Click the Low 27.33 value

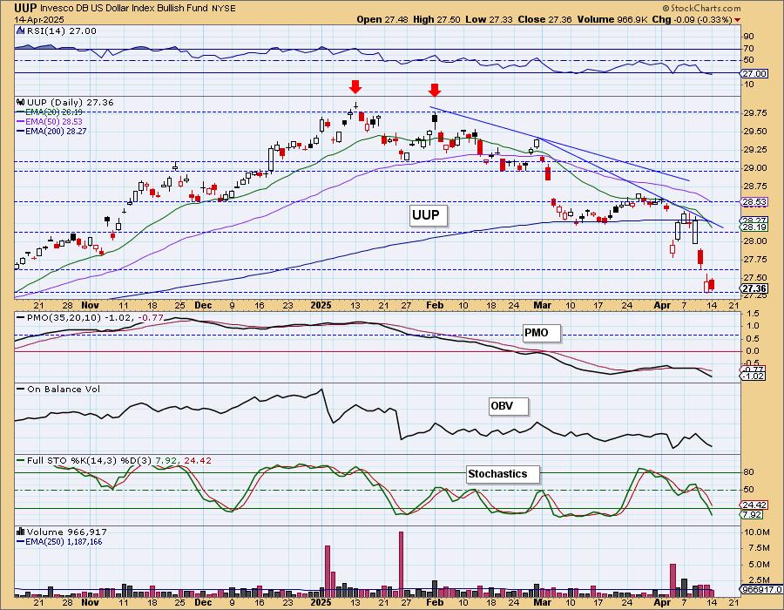click(x=489, y=19)
